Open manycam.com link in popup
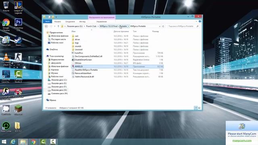This screenshot has width=258, height=145. pos(242,141)
